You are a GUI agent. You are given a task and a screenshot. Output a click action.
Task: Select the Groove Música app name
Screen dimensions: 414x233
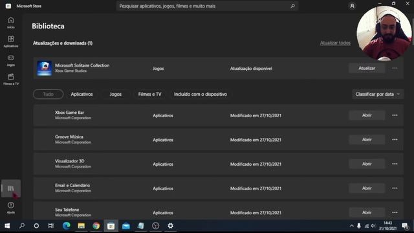(69, 137)
